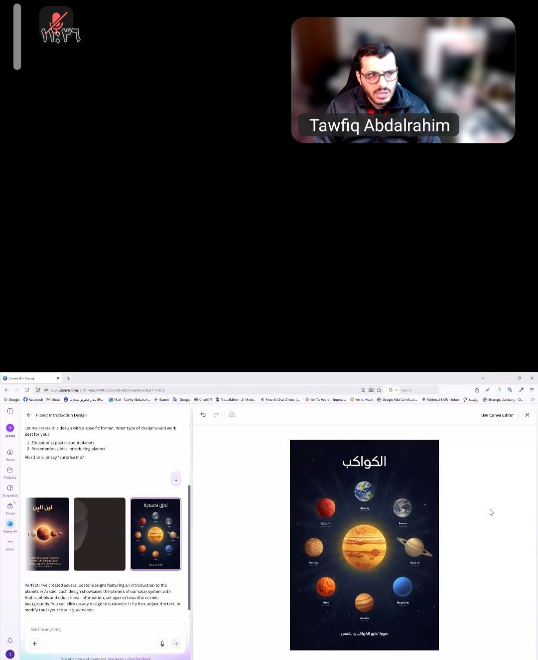Select the first sun poster design thumbnail

pos(47,534)
